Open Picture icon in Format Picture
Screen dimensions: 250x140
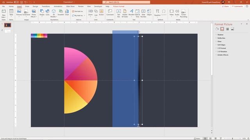click(x=233, y=29)
